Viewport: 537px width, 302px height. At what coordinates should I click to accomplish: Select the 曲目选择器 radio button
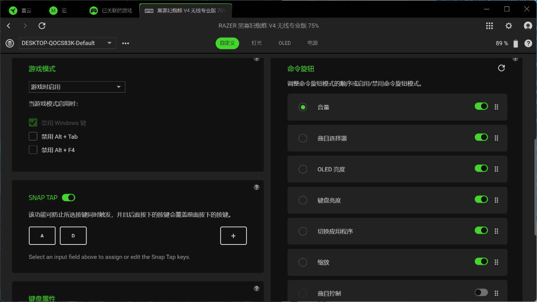pyautogui.click(x=303, y=138)
